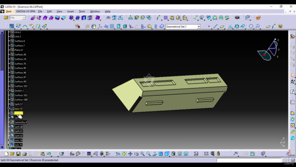Click the Multi-View quad icon
296x167 pixels.
point(160,154)
